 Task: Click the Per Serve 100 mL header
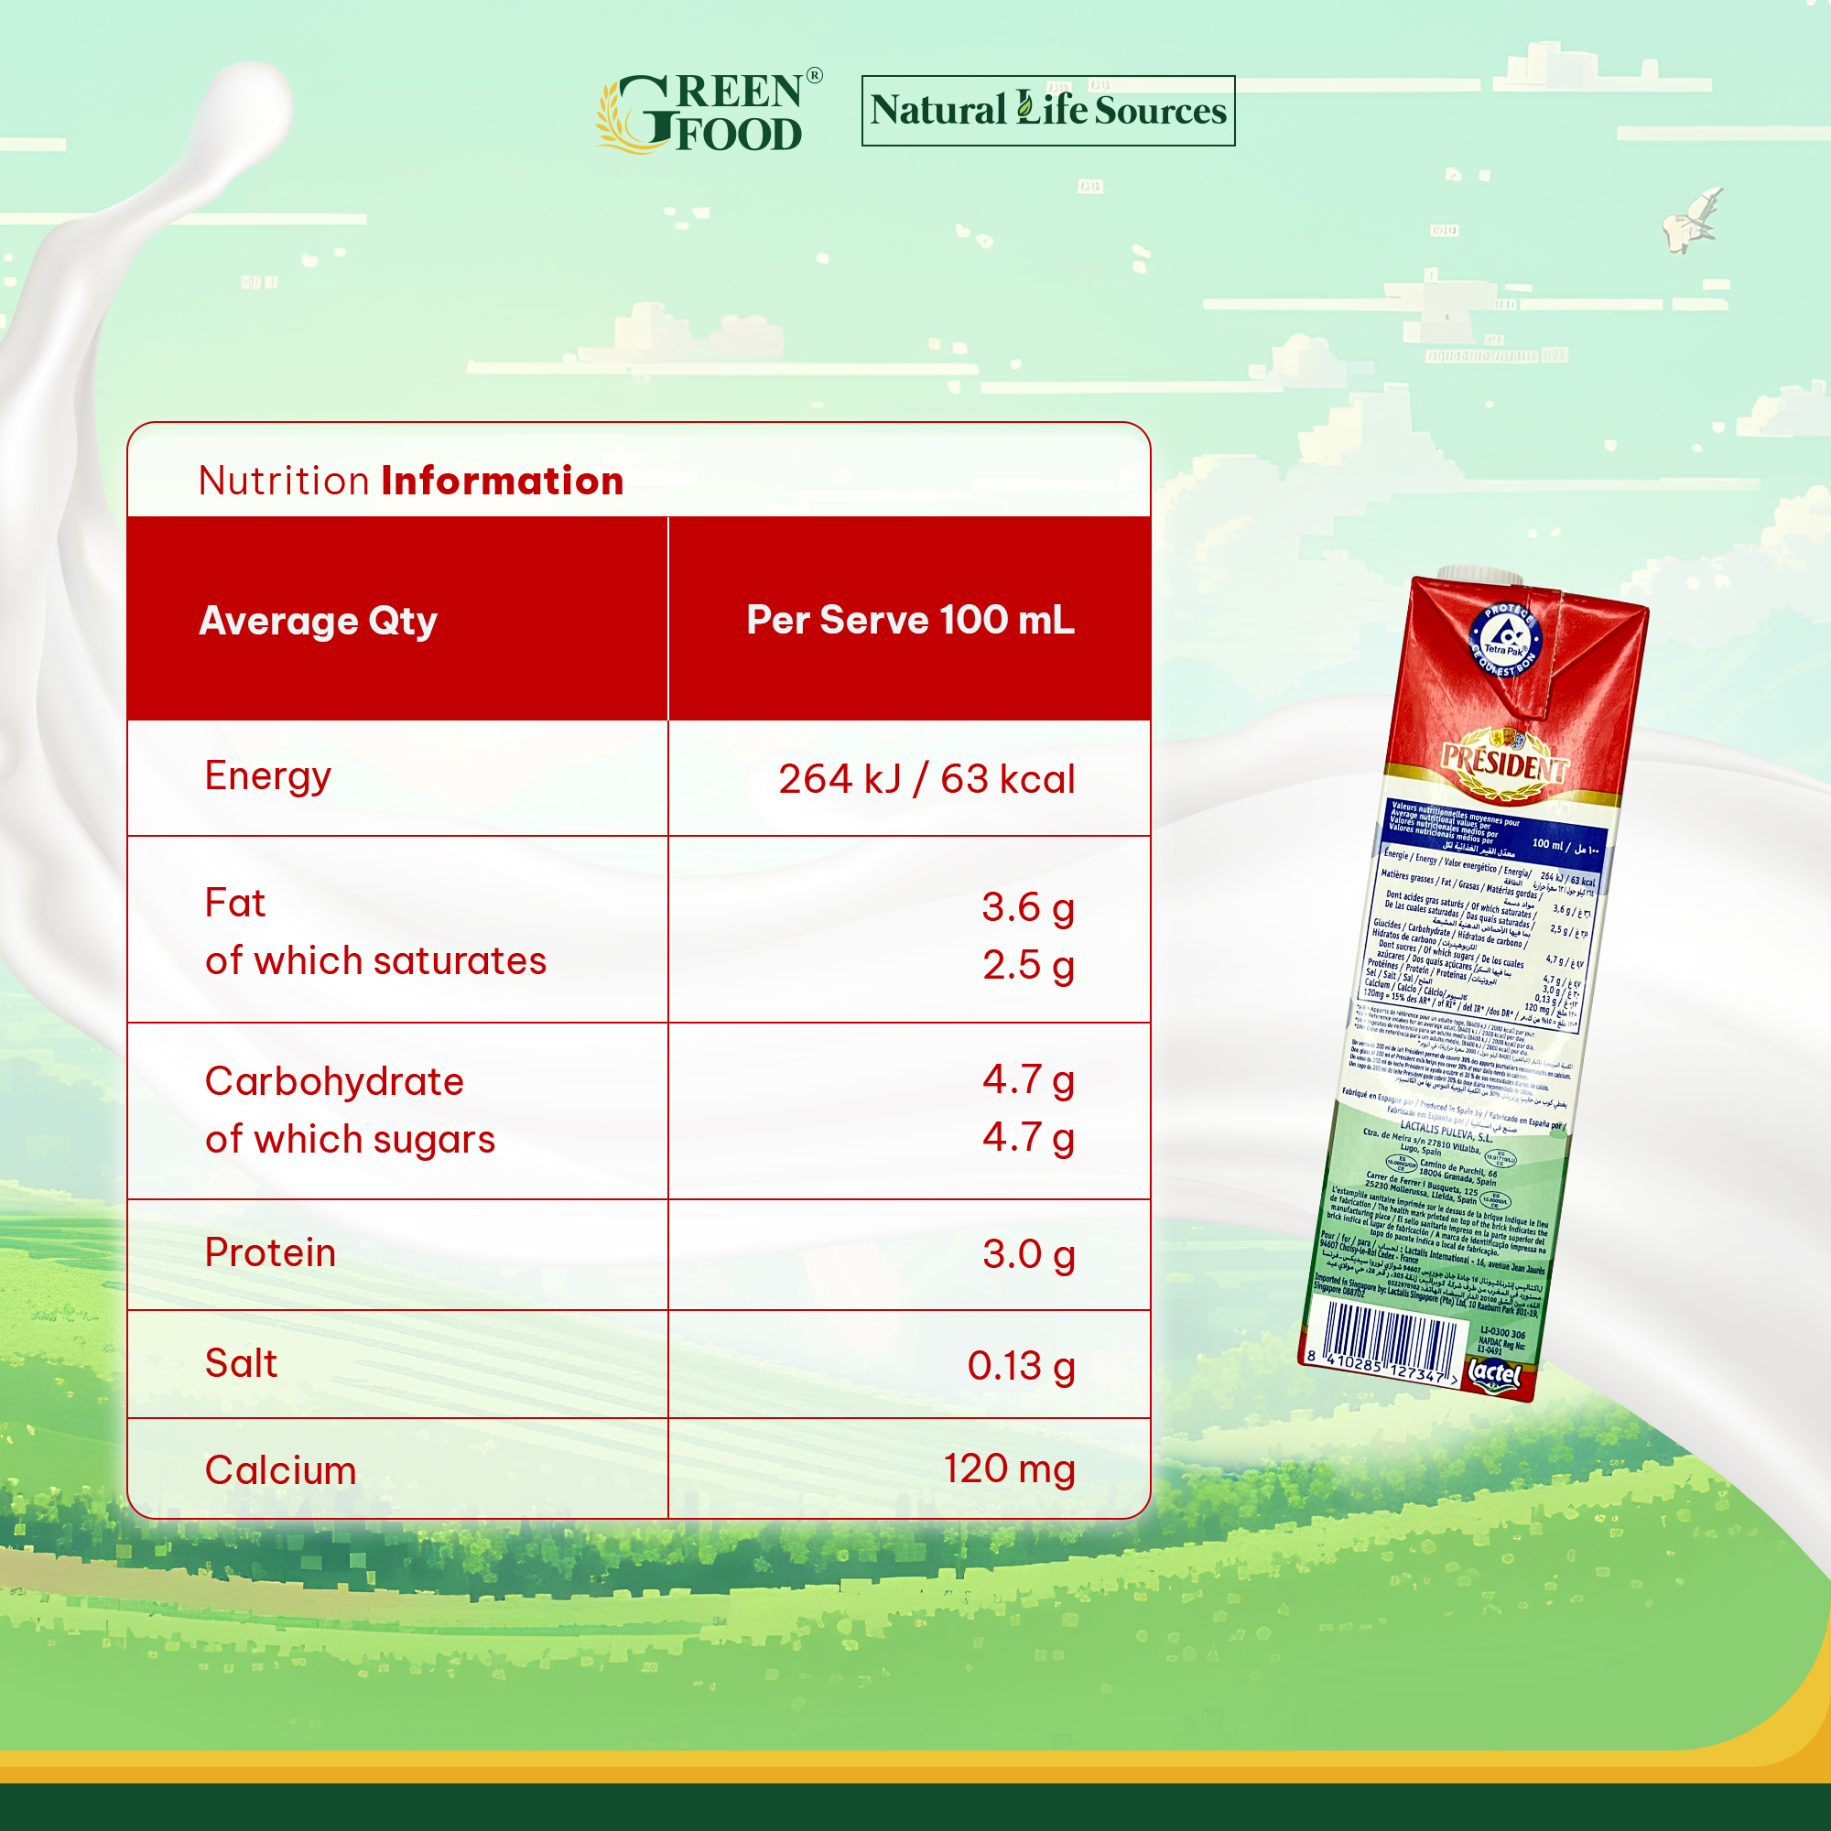(910, 620)
